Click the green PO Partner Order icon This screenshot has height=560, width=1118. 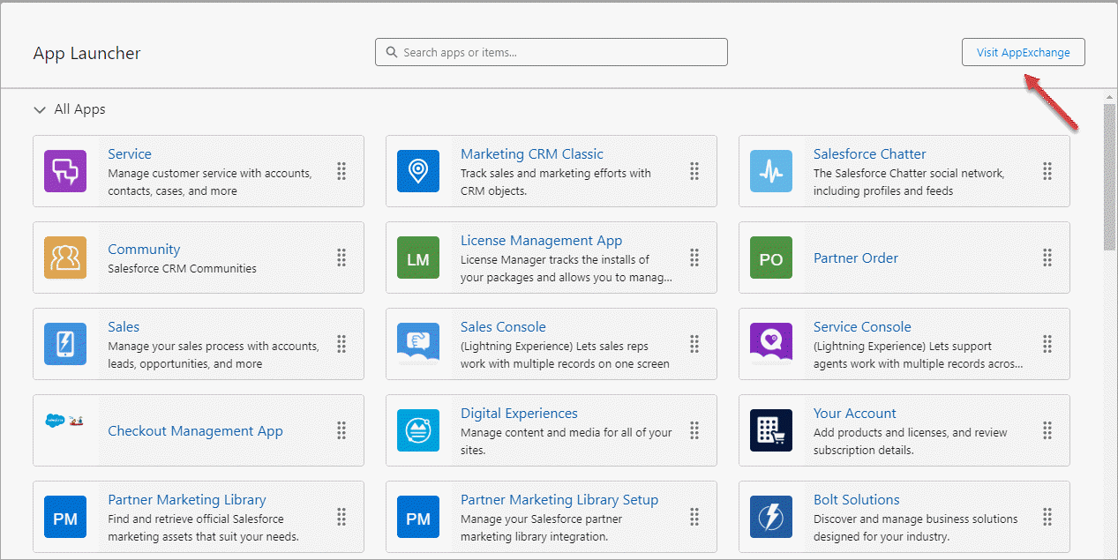(x=771, y=258)
